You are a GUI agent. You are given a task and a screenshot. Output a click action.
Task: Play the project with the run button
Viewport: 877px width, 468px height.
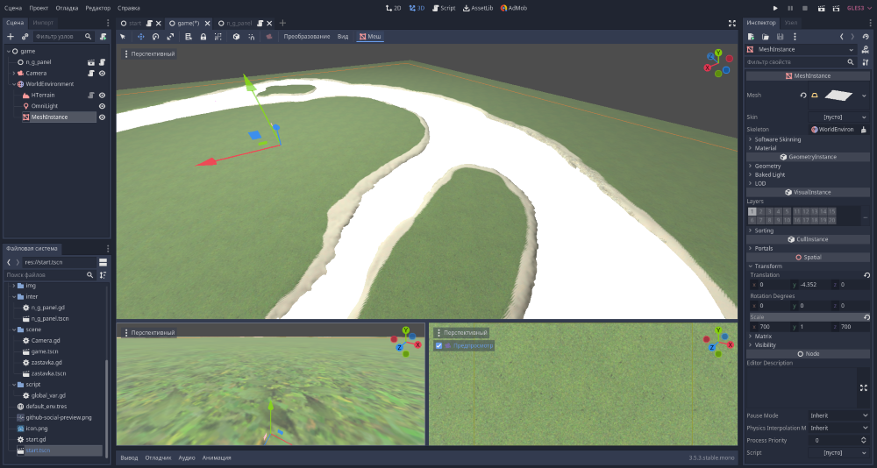click(775, 7)
